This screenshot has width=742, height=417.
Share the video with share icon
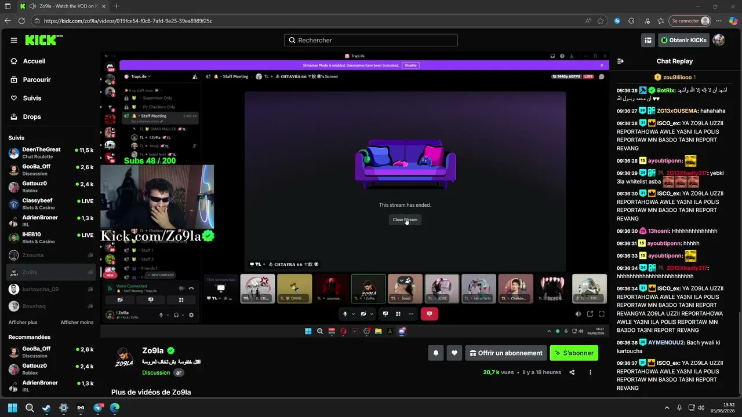[x=572, y=372]
